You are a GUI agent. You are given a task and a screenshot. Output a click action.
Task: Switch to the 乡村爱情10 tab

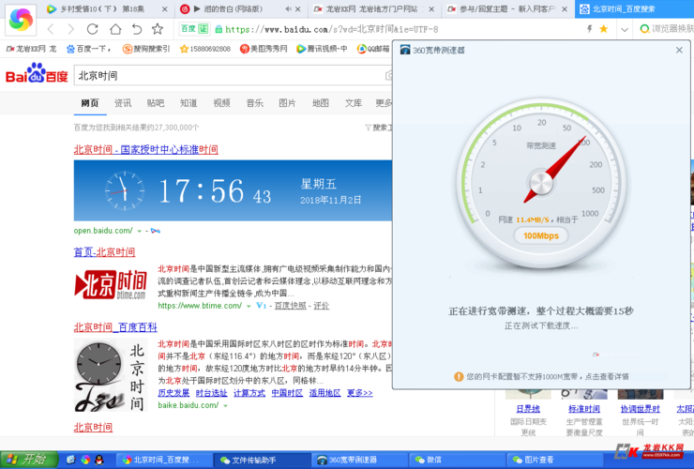pyautogui.click(x=102, y=8)
